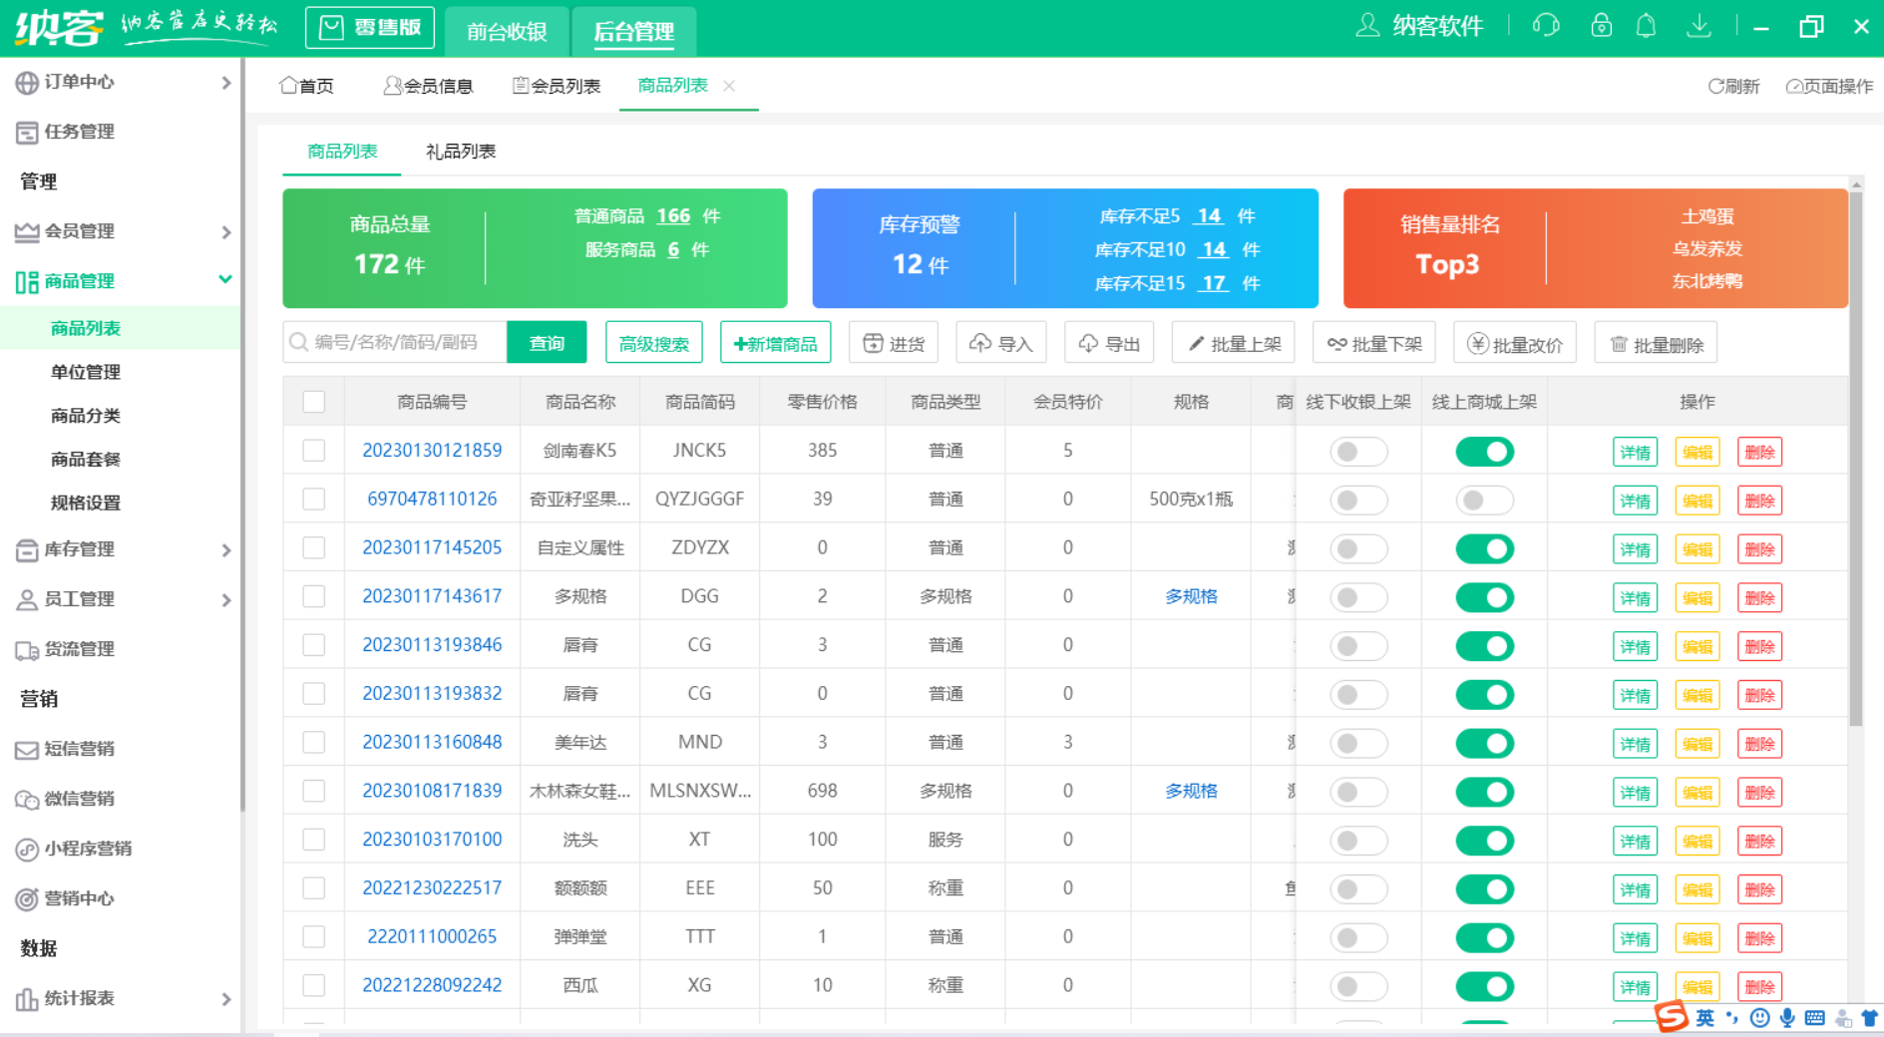Screen dimensions: 1884x1037
Task: Check the box for 自定义属性 row
Action: coord(314,547)
